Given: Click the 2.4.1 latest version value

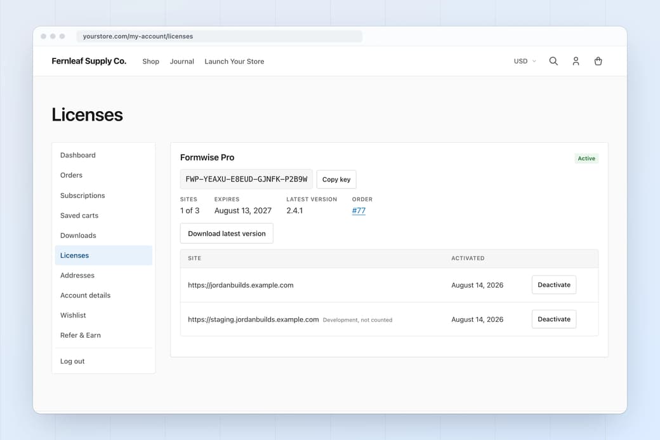Looking at the screenshot, I should (x=294, y=211).
